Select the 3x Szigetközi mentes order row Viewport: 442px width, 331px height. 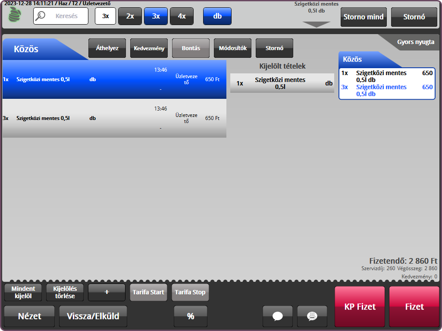(114, 118)
